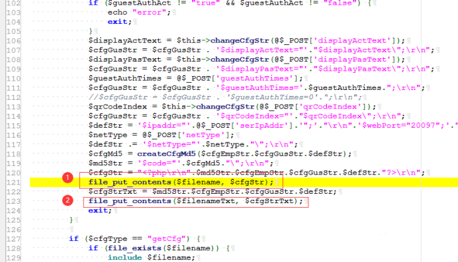This screenshot has width=458, height=262.
Task: Click line number 121 in the gutter
Action: pyautogui.click(x=13, y=182)
